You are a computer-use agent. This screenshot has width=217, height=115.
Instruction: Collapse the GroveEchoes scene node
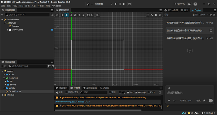(2, 19)
